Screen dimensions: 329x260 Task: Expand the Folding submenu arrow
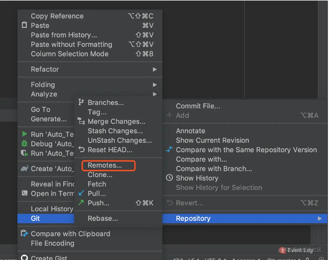155,85
